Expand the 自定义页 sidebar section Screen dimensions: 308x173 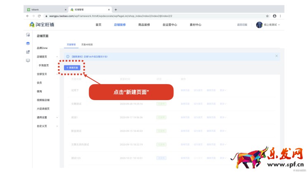(x=57, y=126)
